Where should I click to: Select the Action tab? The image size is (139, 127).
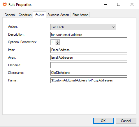[40, 14]
